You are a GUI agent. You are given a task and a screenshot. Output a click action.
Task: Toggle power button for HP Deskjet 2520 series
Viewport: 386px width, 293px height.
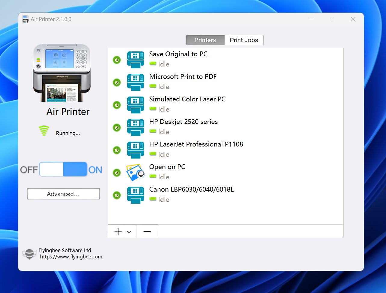pyautogui.click(x=117, y=128)
